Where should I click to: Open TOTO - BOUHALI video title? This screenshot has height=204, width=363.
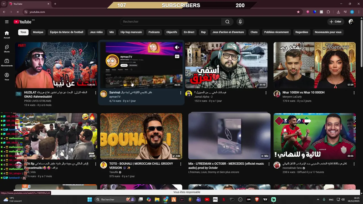pos(141,165)
